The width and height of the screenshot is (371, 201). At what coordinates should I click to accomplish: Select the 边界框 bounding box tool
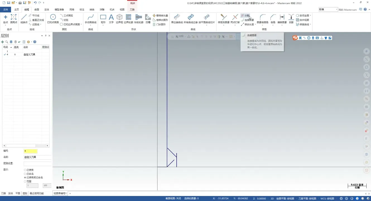pyautogui.click(x=119, y=18)
